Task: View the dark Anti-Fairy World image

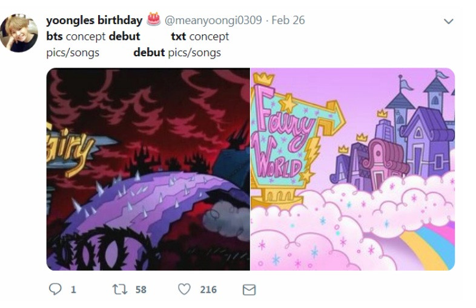Action: point(148,169)
